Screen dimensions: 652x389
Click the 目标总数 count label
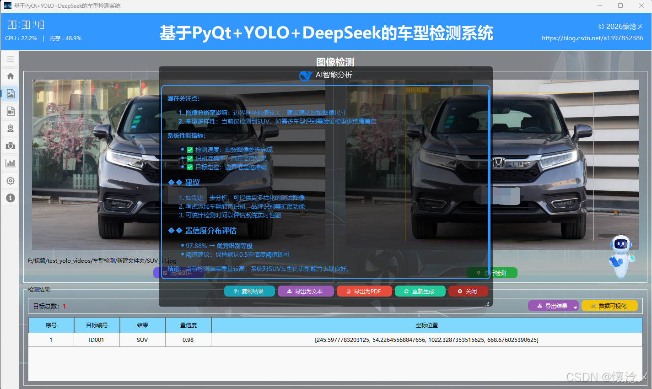[x=49, y=306]
